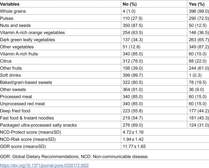
Task: Select Soft drinks No value 399 (99.7)
Action: coord(133,75)
